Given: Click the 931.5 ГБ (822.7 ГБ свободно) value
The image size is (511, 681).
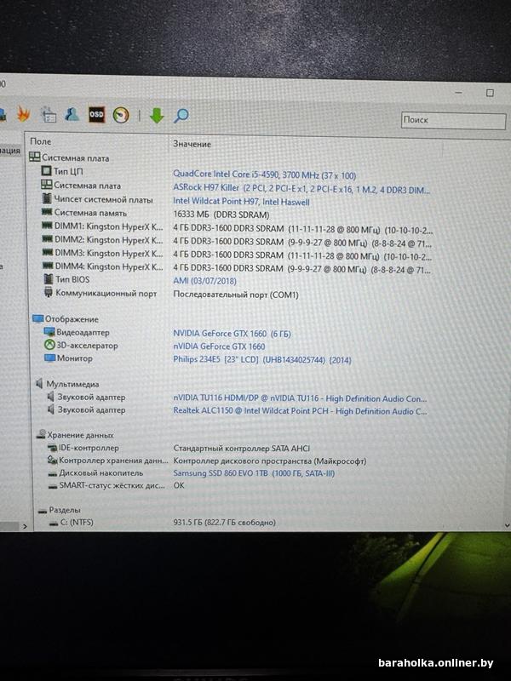Looking at the screenshot, I should click(x=224, y=523).
